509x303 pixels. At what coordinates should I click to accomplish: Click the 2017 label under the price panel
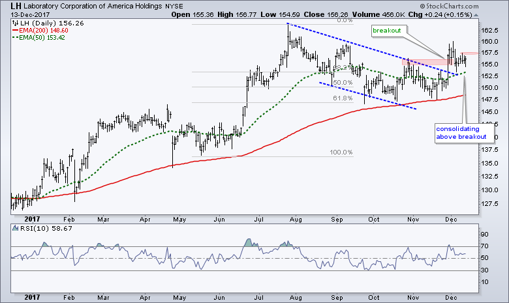32,220
